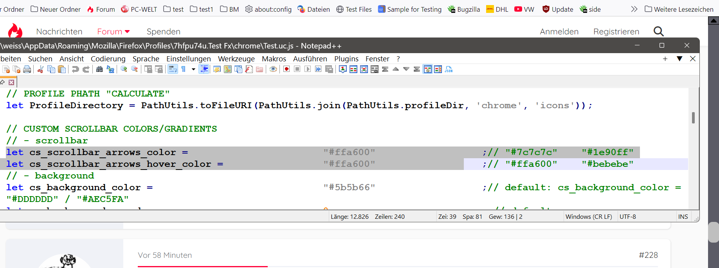Click the Anmelden link
Screen dimensions: 719x268
(559, 31)
